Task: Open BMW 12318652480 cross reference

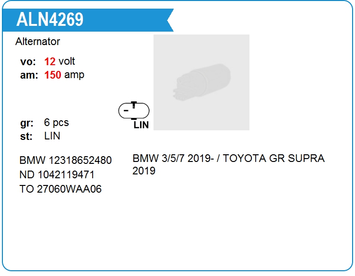Action: (x=65, y=160)
